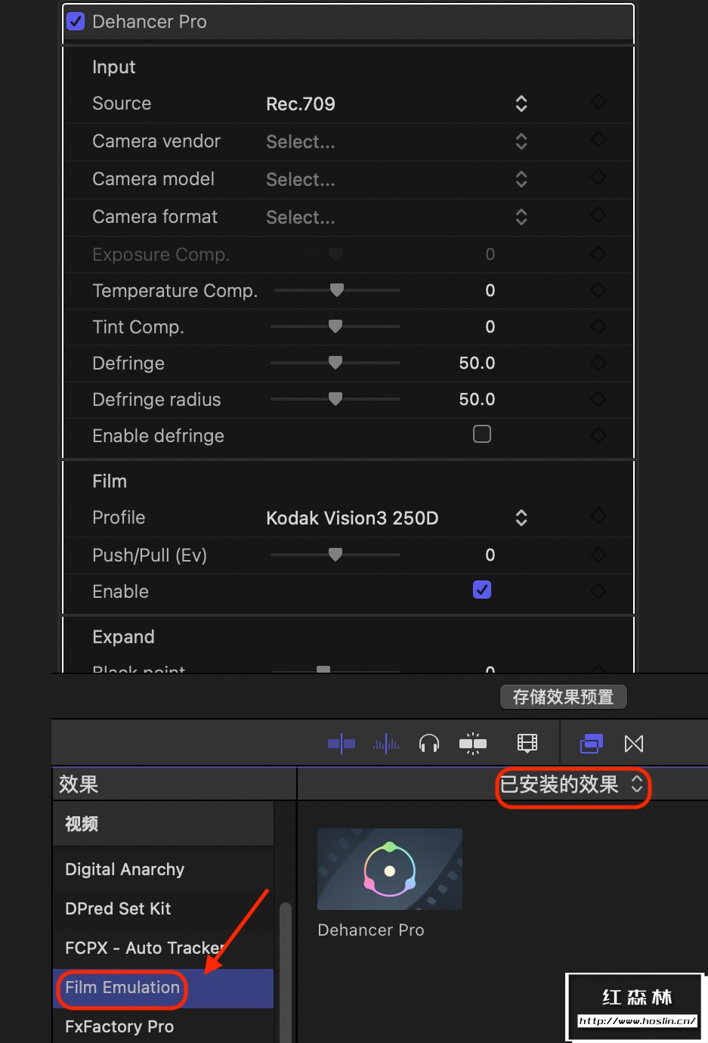This screenshot has height=1043, width=708.
Task: Open the 已安装的效果 filter popup
Action: (x=573, y=785)
